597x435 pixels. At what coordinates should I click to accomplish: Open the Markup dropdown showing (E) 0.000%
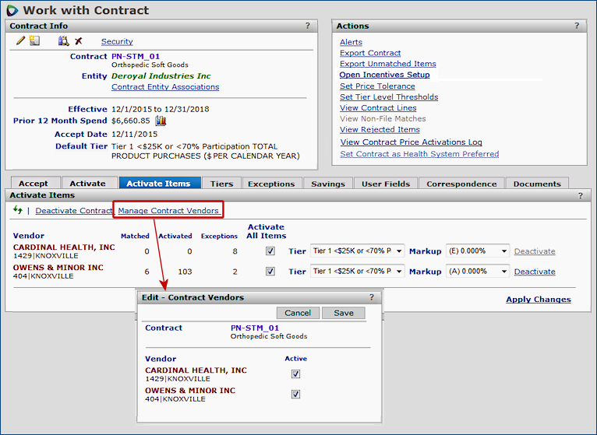coord(478,251)
